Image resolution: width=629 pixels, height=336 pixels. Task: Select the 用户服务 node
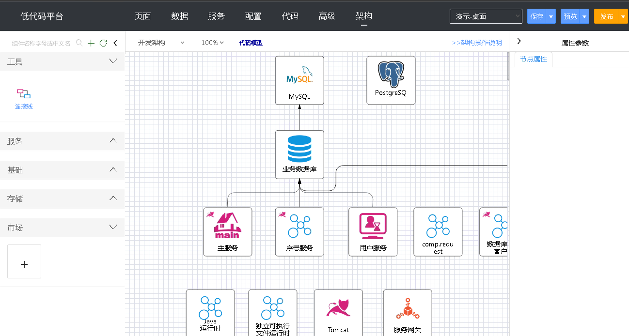(373, 232)
